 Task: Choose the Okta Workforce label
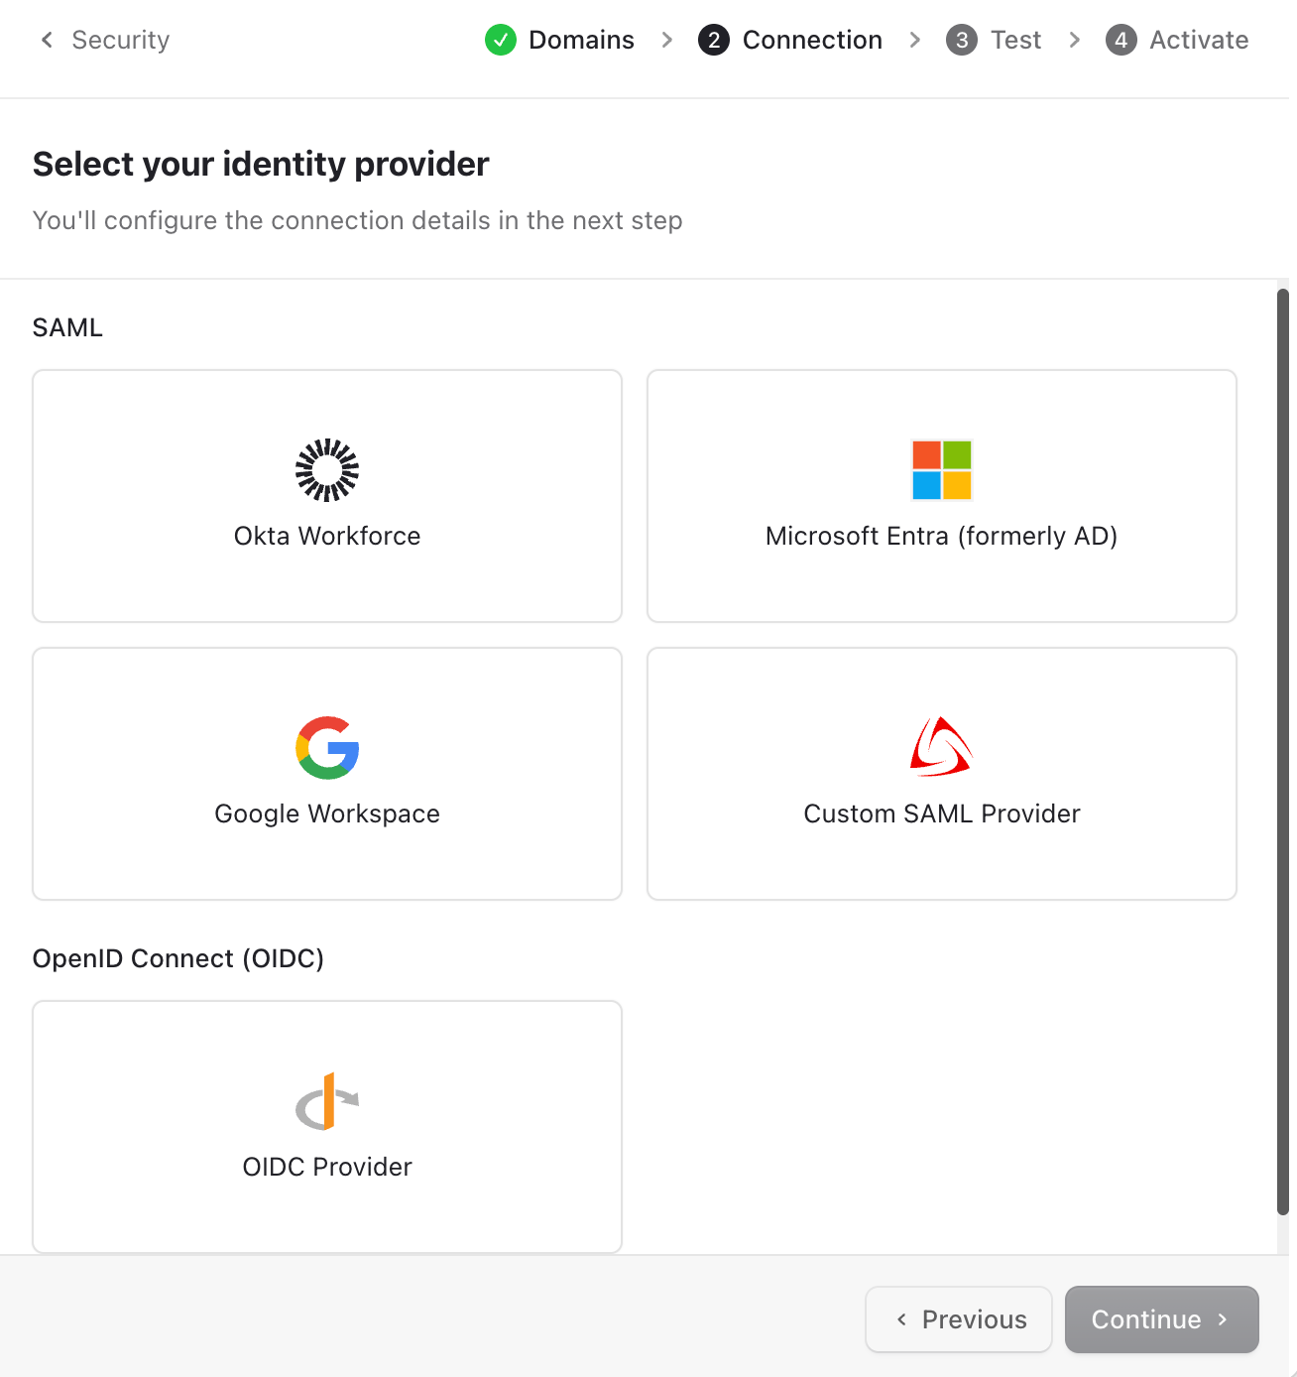tap(327, 536)
